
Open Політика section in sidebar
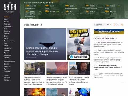tap(7, 24)
